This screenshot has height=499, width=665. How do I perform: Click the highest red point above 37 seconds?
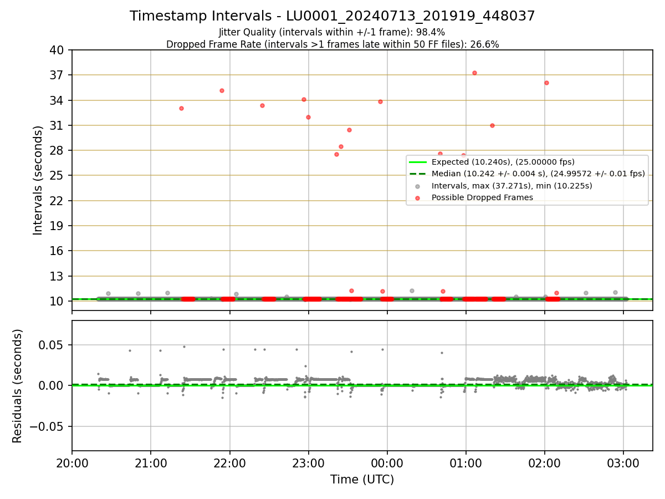[x=474, y=73]
